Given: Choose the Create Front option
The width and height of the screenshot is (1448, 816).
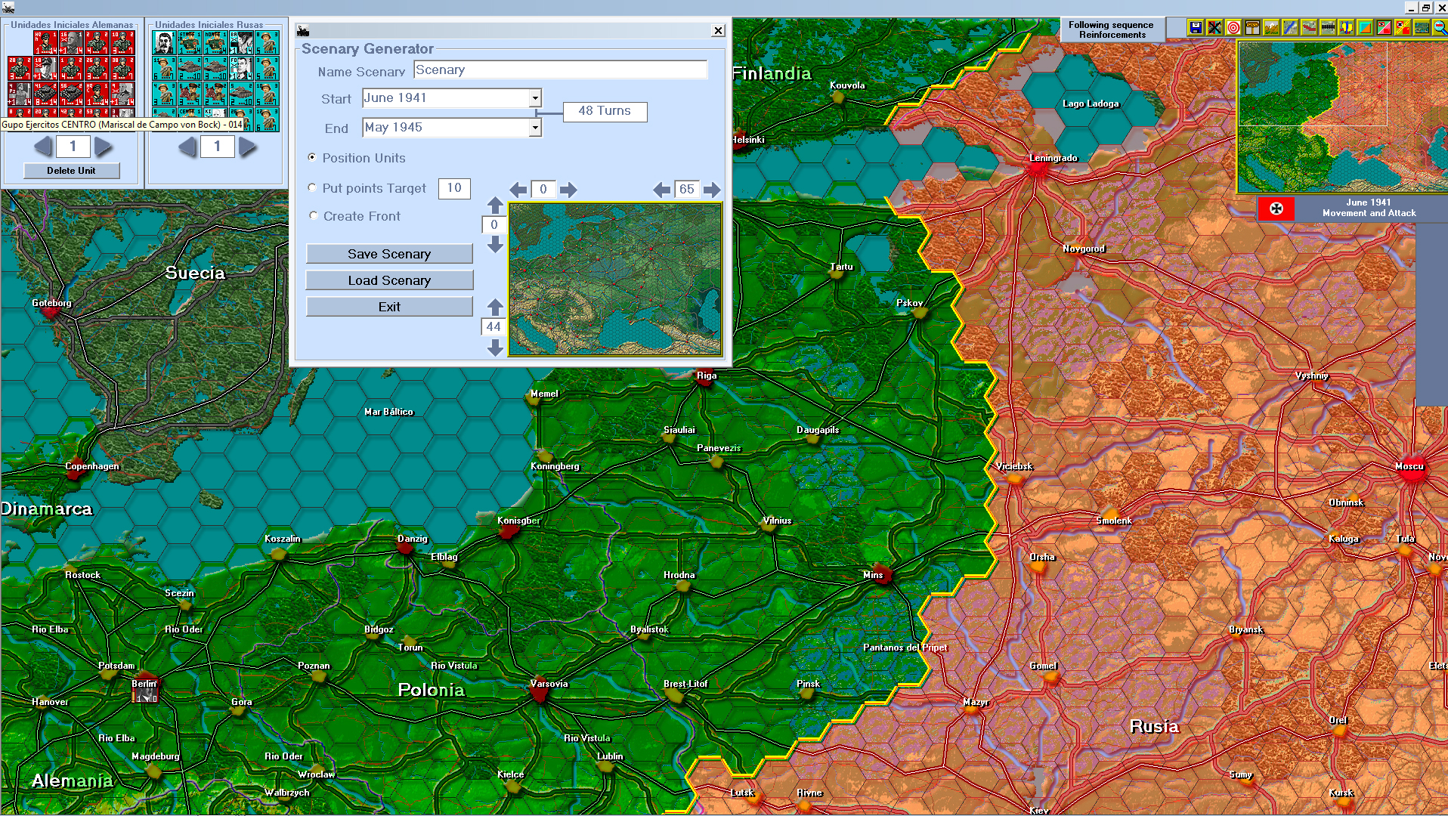Looking at the screenshot, I should pos(312,215).
